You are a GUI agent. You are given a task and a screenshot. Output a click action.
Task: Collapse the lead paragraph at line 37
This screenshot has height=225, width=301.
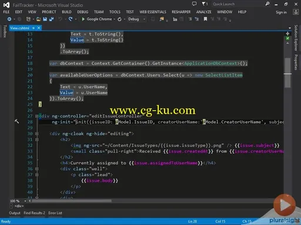tap(36, 175)
